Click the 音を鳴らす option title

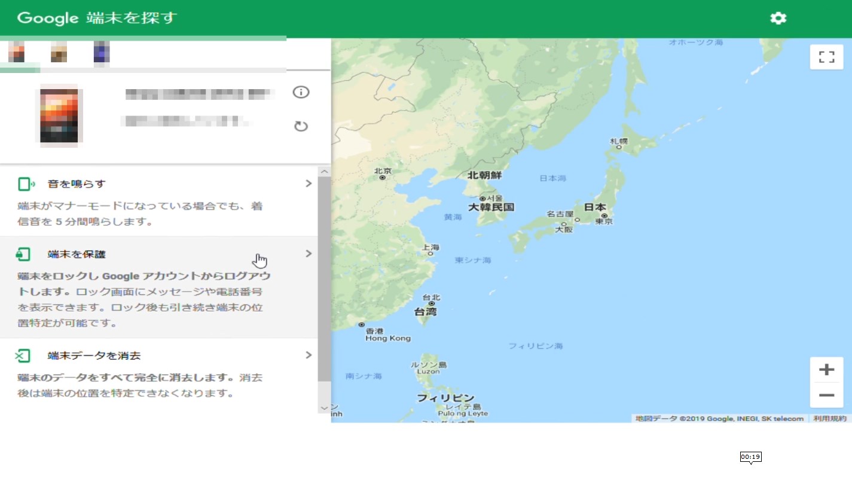coord(77,184)
